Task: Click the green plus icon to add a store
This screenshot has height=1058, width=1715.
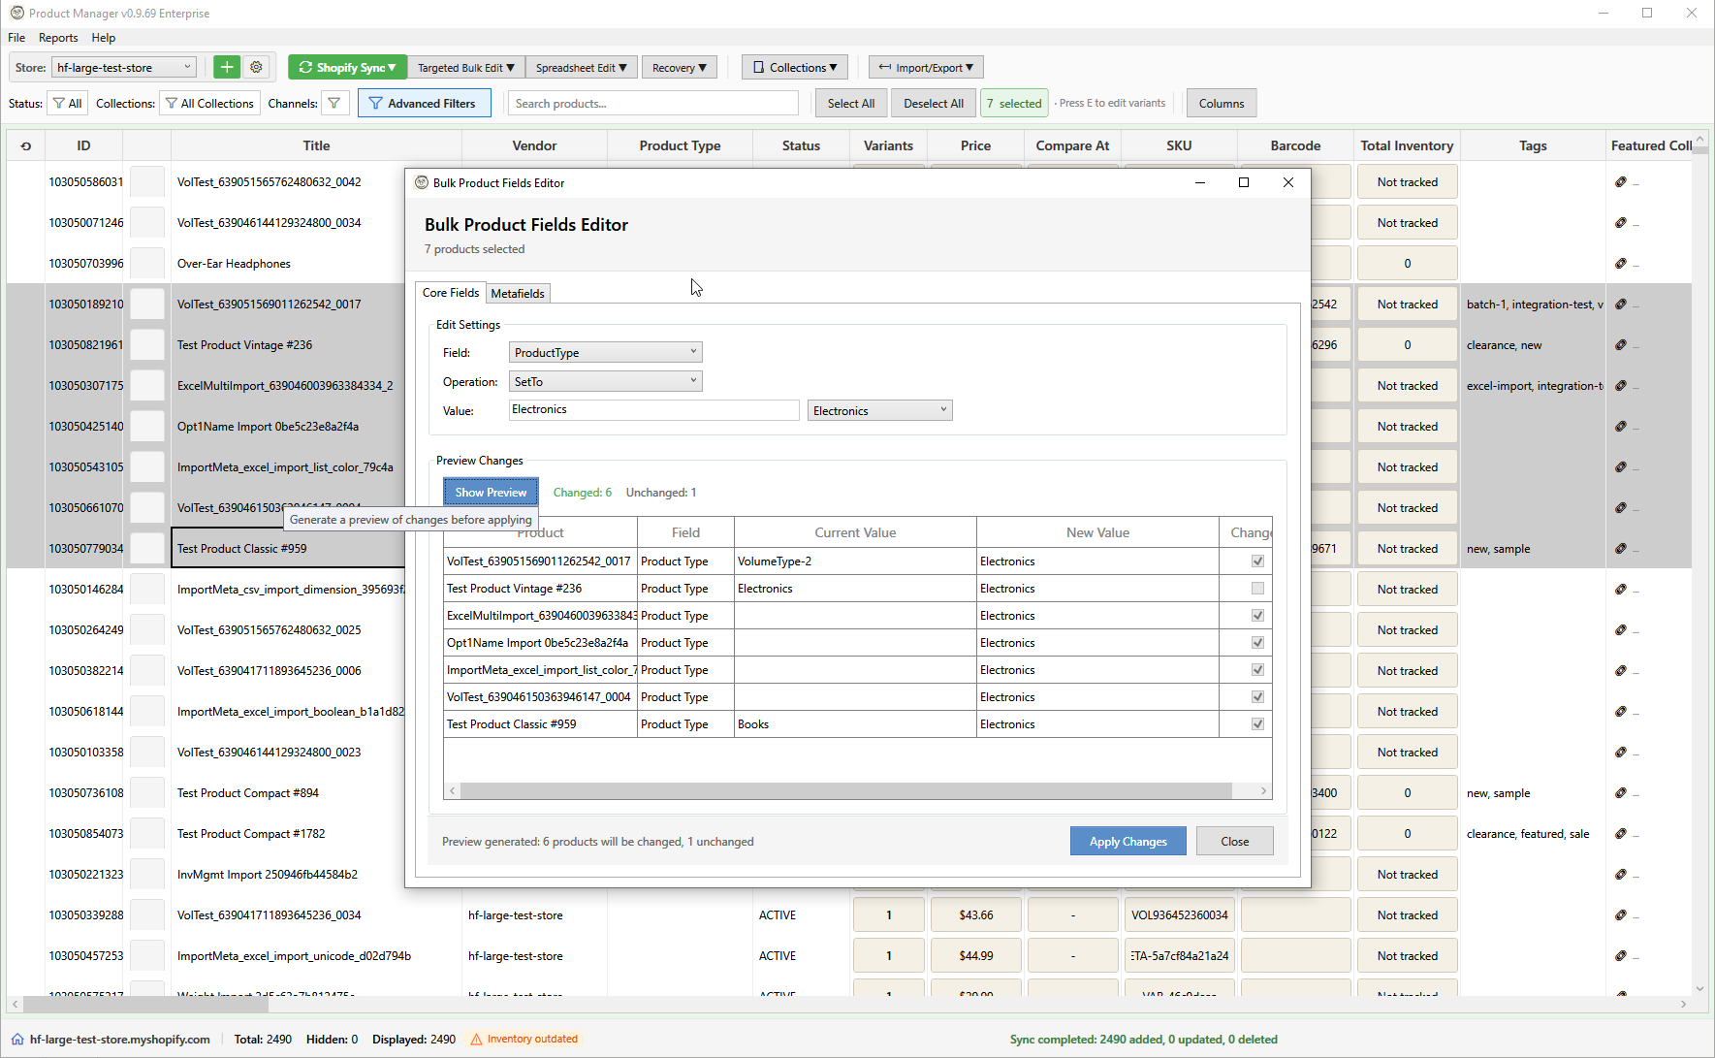Action: click(x=226, y=67)
